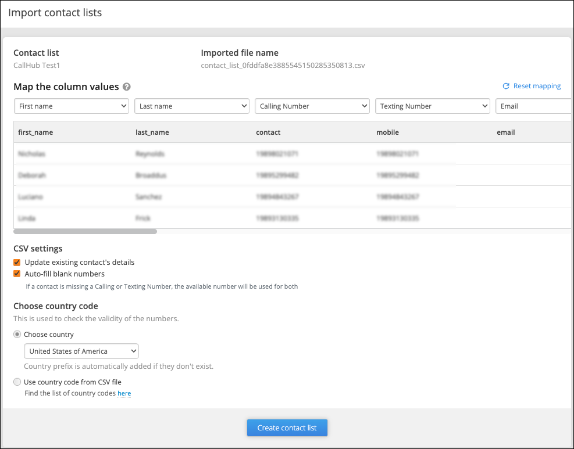Open the Last name column mapping dropdown
This screenshot has height=449, width=574.
click(x=192, y=106)
